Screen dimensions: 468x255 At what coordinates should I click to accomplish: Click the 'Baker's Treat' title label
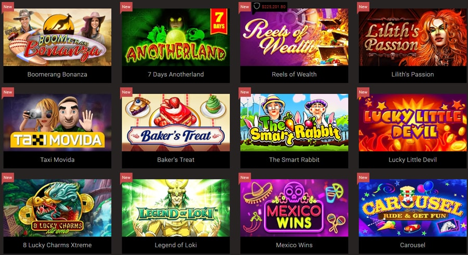tap(176, 160)
